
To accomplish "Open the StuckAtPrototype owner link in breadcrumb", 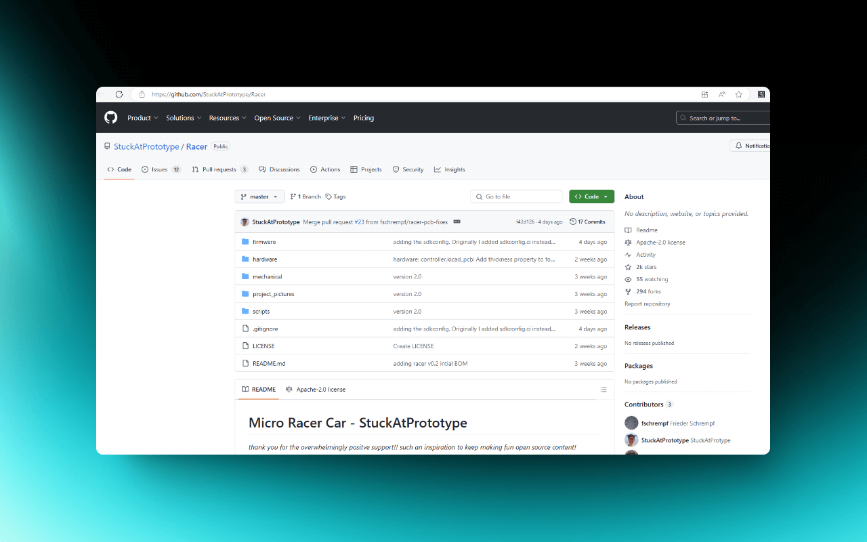I will 146,146.
